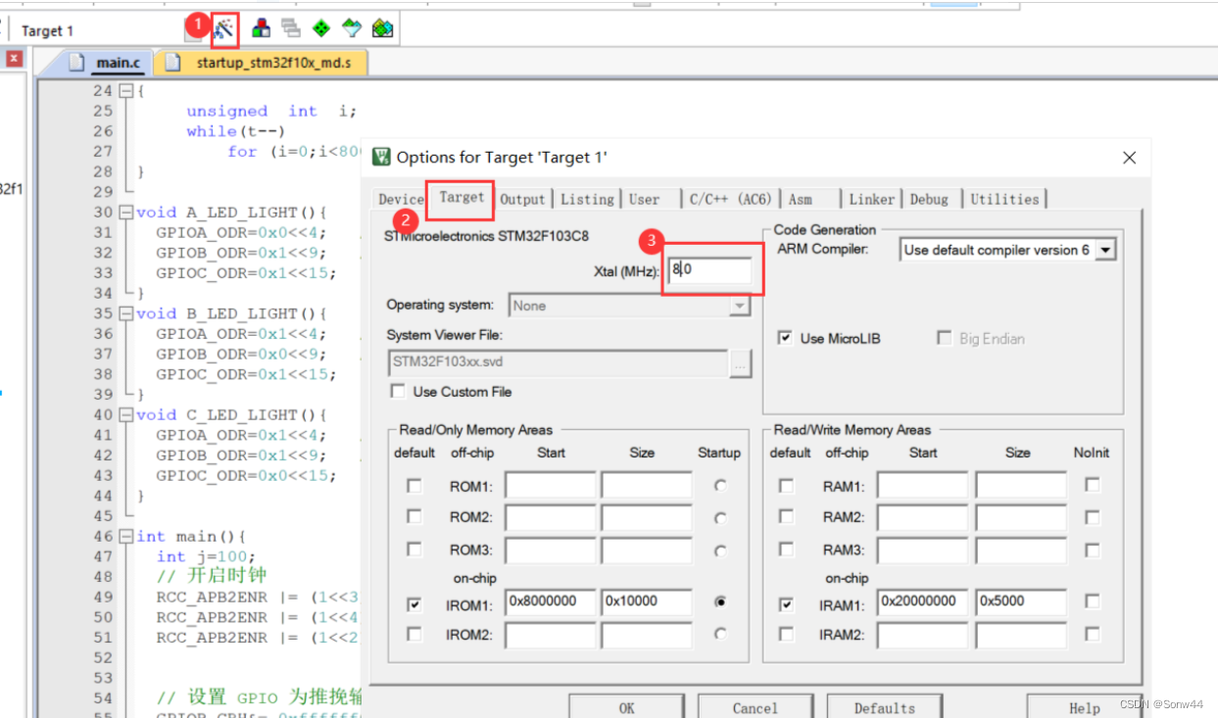Select the main.c editor tab
Screen dimensions: 1218x718
tap(106, 63)
